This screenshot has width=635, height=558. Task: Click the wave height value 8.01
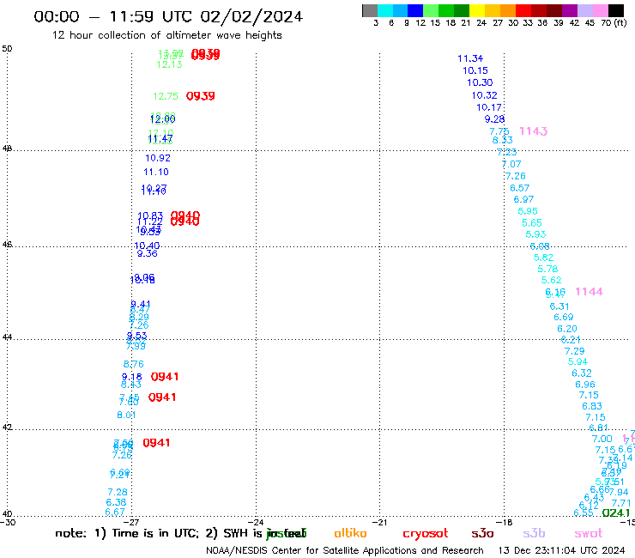coord(126,415)
